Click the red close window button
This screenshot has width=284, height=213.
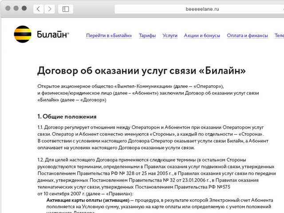(x=8, y=8)
